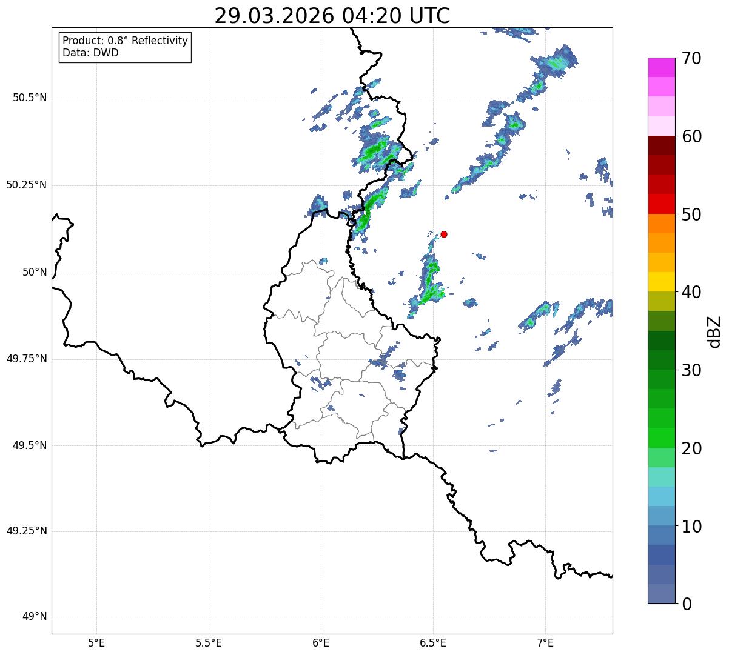Viewport: 729px width, 655px height.
Task: Click the 5.5°E longitude label
Action: click(x=209, y=643)
